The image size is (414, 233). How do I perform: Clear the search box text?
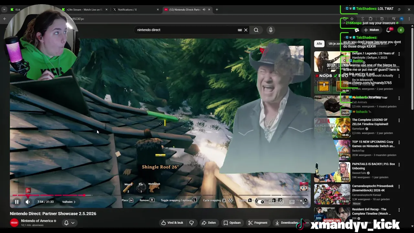point(246,30)
